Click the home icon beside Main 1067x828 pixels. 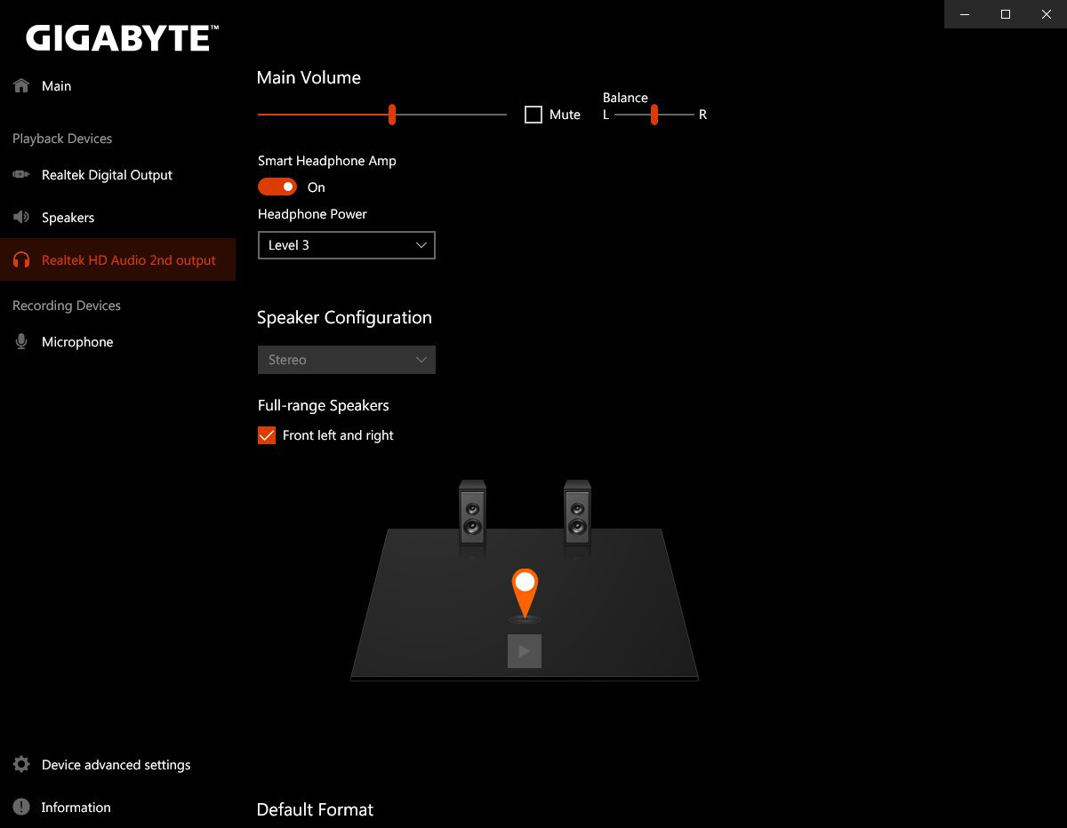pyautogui.click(x=21, y=86)
